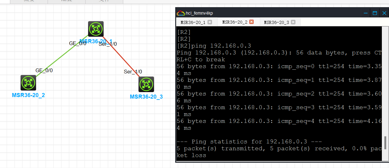Image resolution: width=389 pixels, height=168 pixels.
Task: Click the MSR36-20_1 device label
Action: (x=96, y=41)
